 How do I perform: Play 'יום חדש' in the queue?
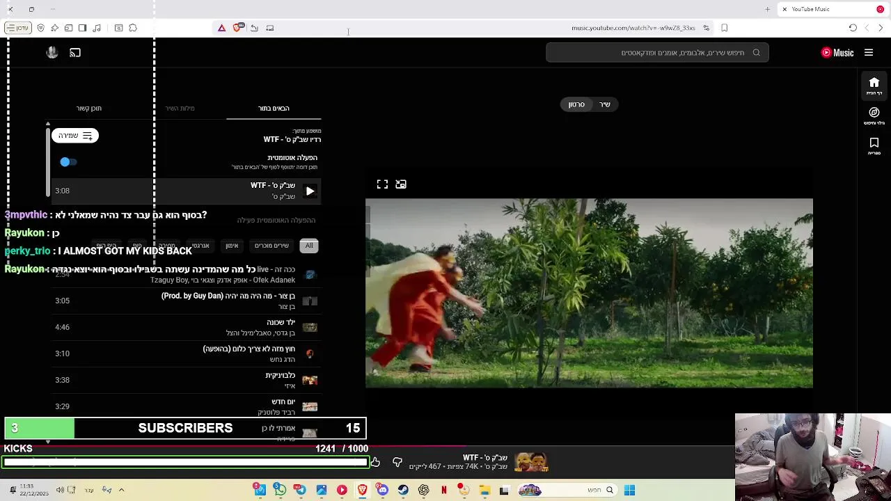[x=187, y=406]
